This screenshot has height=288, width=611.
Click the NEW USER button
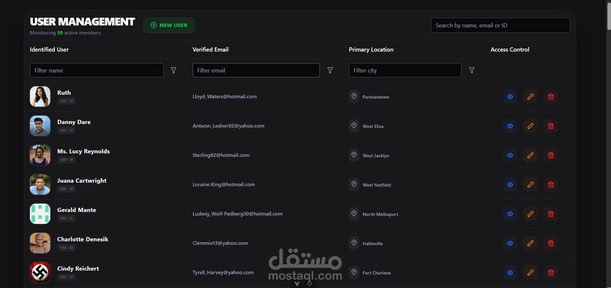click(169, 25)
